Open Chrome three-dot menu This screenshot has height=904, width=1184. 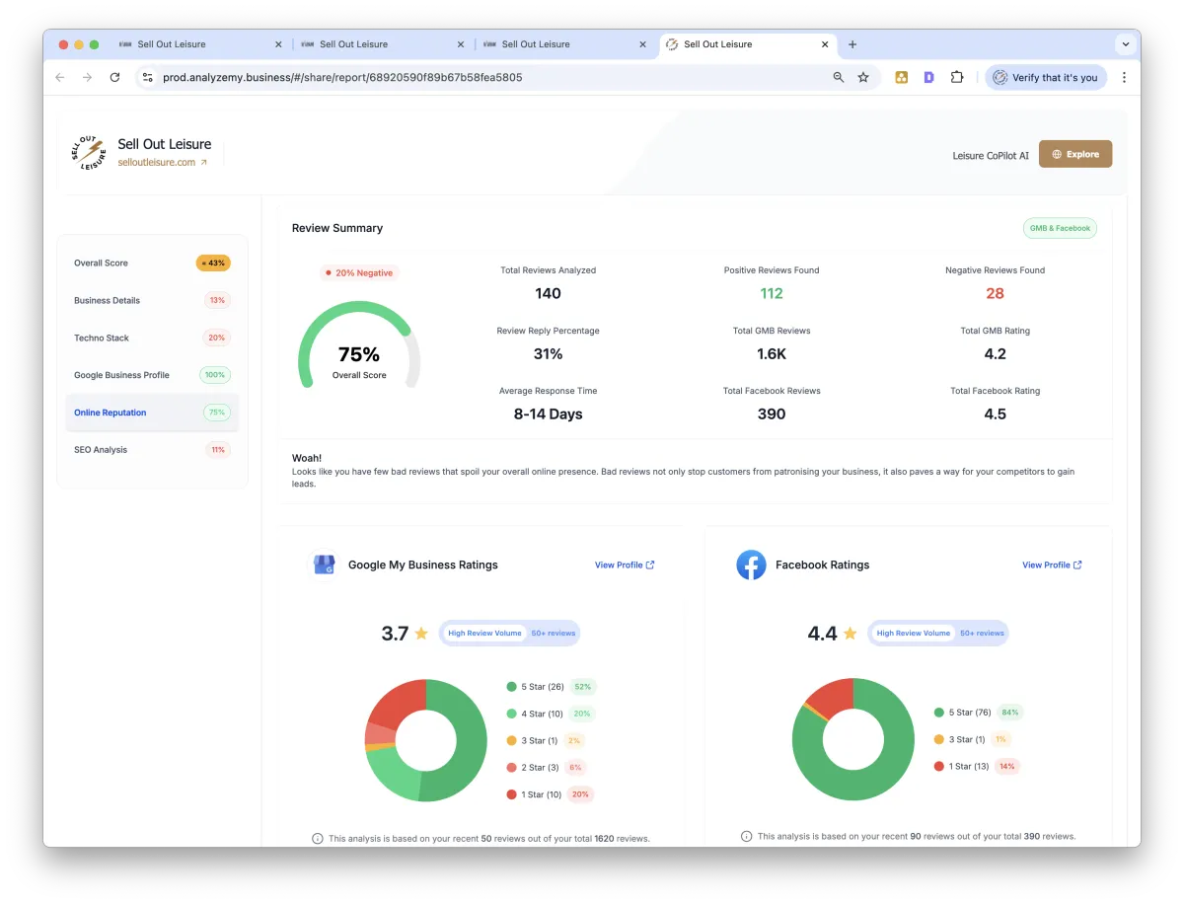[x=1124, y=77]
